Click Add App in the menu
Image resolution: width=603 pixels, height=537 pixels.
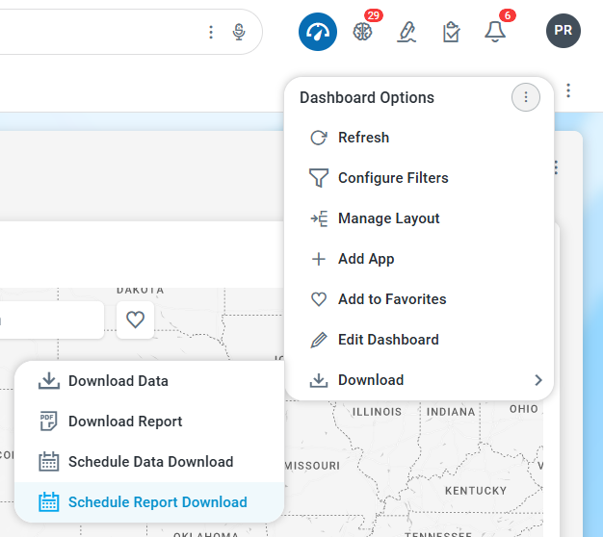[x=366, y=259]
